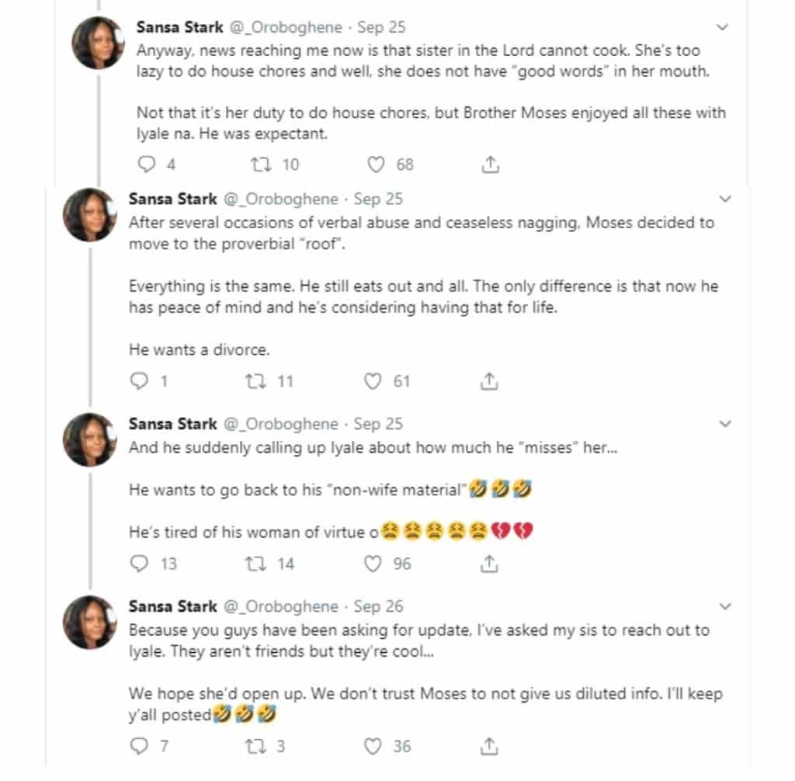The image size is (795, 781).
Task: Expand options menu on the divorce tweet
Action: point(725,199)
